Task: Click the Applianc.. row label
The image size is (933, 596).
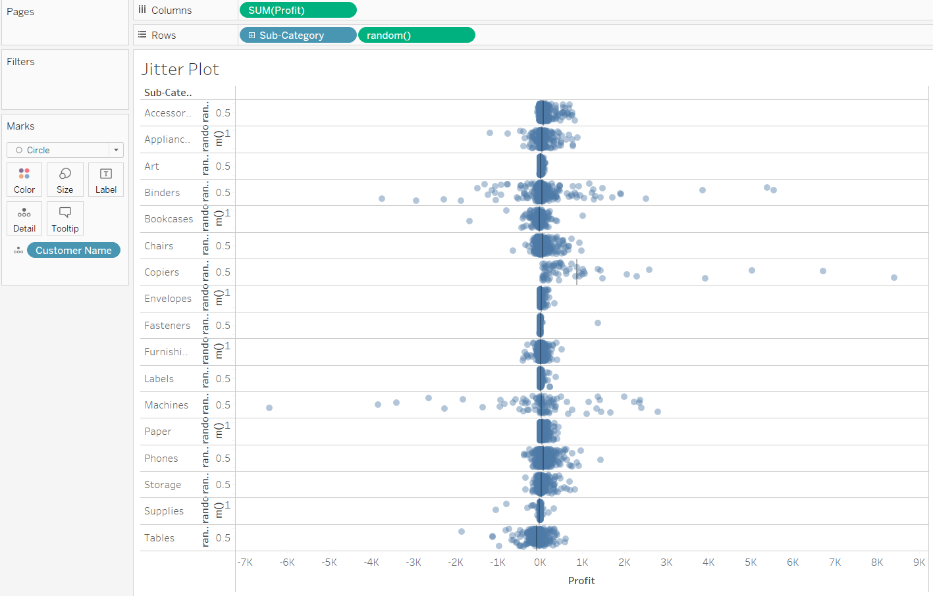Action: (x=167, y=139)
